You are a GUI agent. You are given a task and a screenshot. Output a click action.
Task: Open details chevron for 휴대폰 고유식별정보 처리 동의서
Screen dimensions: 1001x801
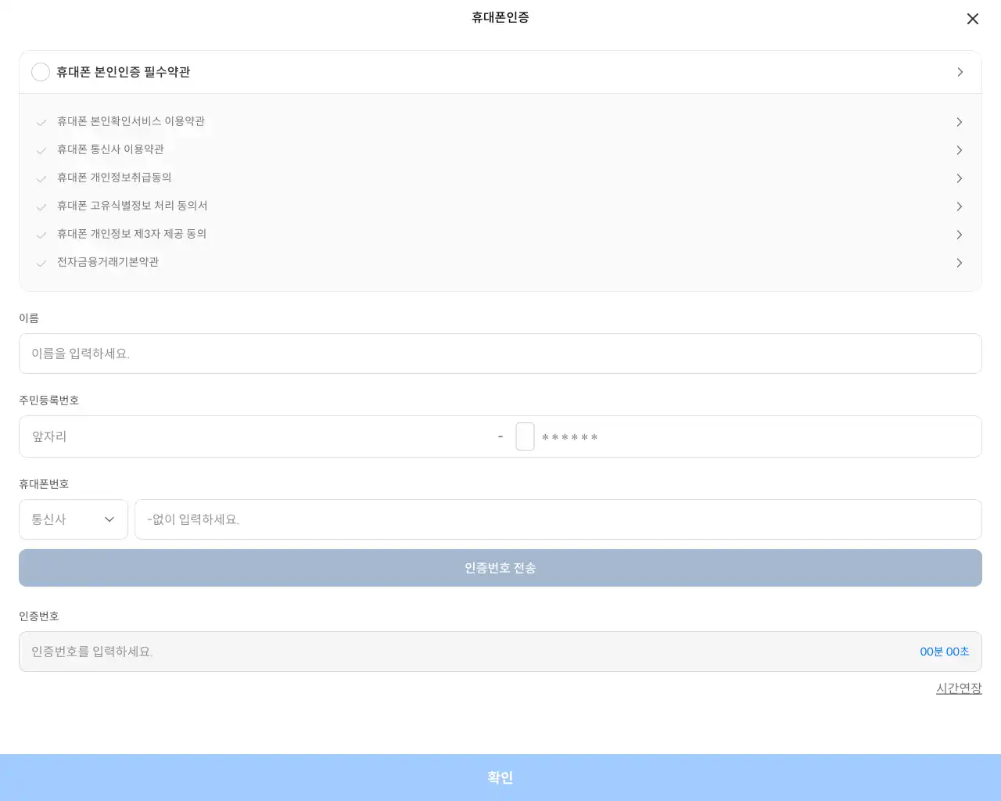(960, 207)
